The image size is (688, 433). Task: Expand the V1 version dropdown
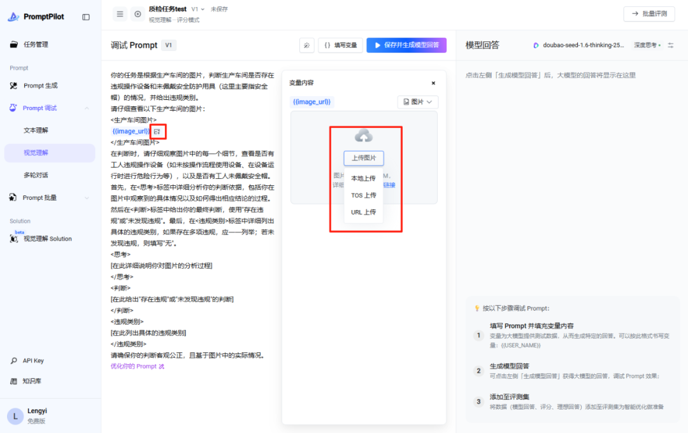coord(198,9)
